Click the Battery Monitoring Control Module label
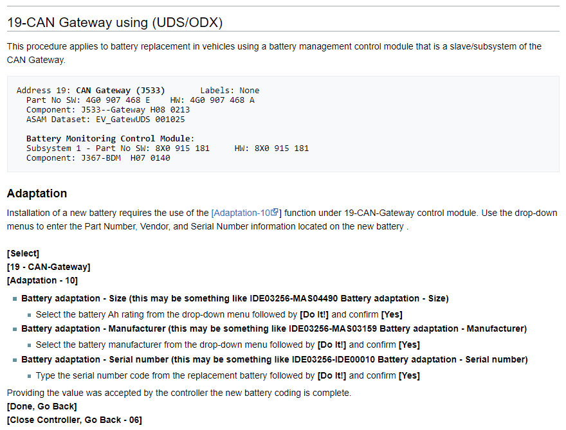Viewport: 566px width, 430px height. (x=110, y=139)
